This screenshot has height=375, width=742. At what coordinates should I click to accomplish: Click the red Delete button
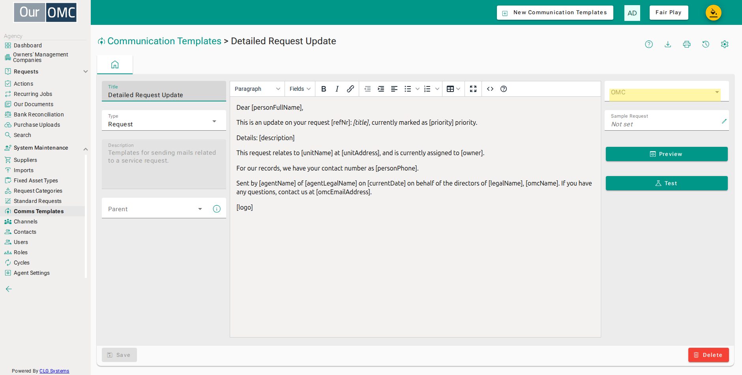click(708, 355)
